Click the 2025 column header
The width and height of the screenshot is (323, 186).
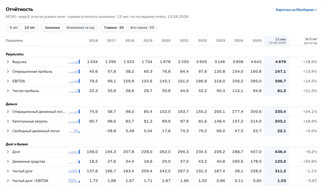(257, 41)
